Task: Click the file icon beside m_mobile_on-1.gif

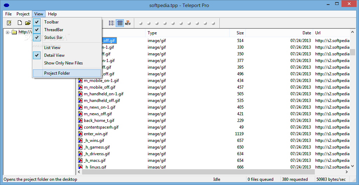Action: point(80,81)
